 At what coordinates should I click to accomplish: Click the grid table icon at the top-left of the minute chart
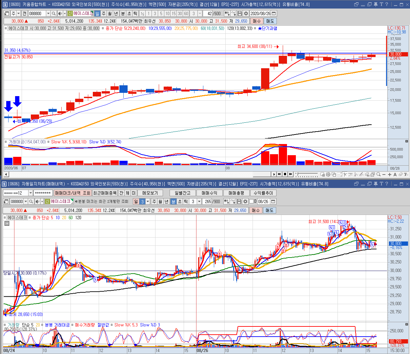click(x=7, y=223)
